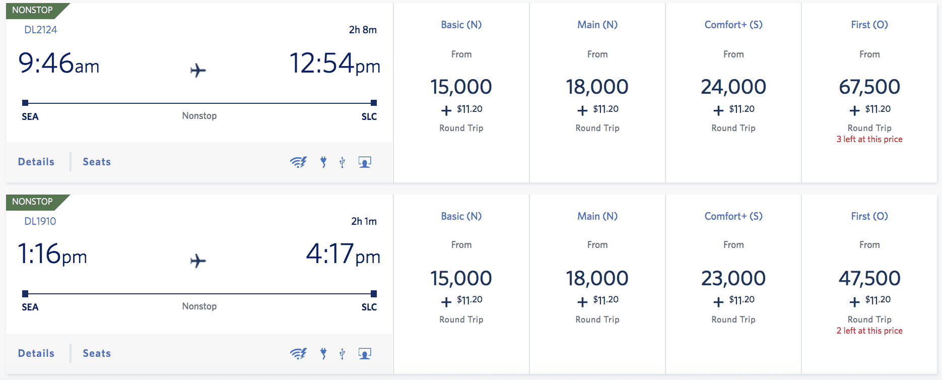Click the Wi-Fi icon for flight DL2124

pos(298,162)
